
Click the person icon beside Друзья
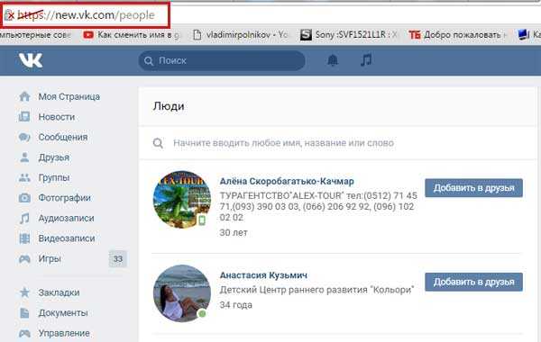pos(24,157)
